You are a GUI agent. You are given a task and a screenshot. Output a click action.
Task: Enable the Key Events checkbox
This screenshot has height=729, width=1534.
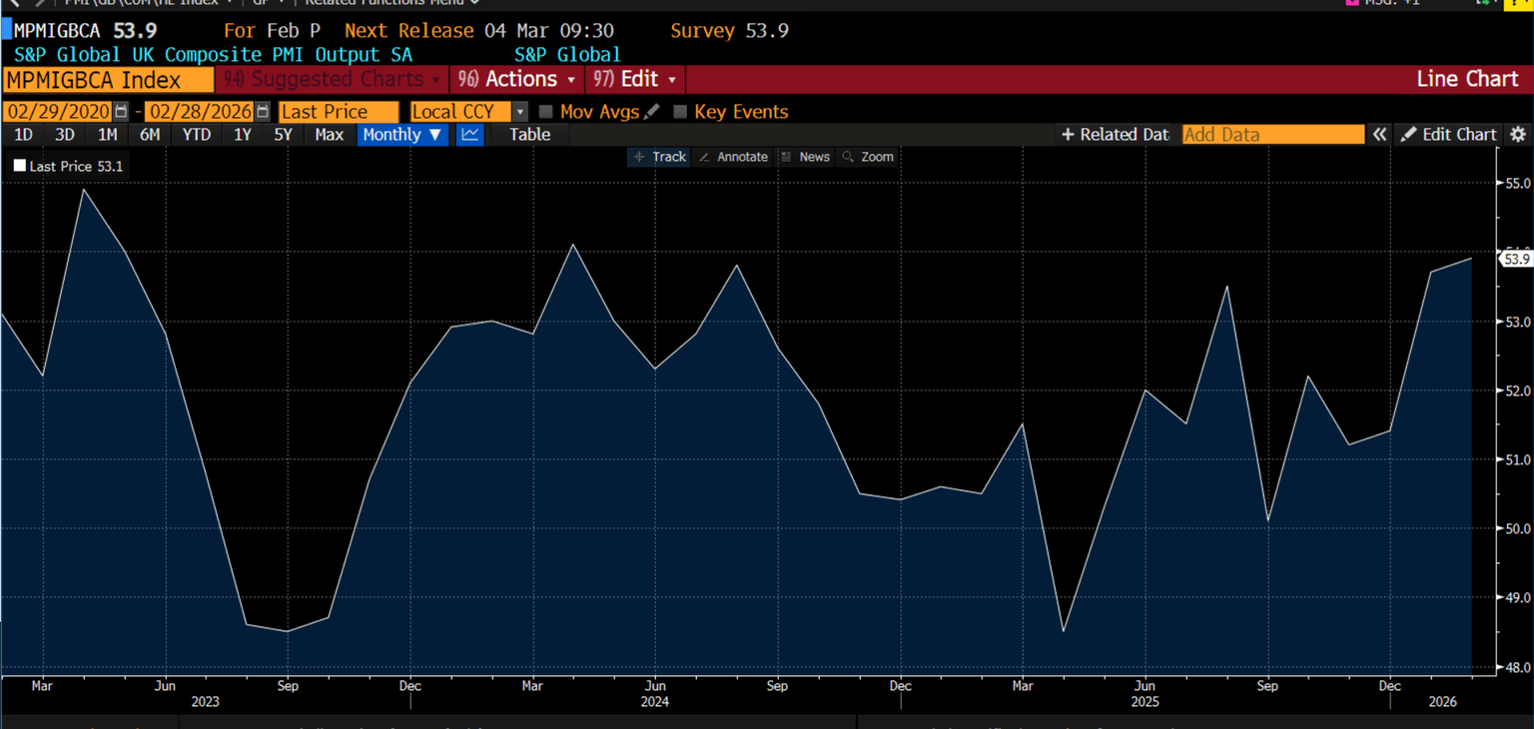(680, 112)
